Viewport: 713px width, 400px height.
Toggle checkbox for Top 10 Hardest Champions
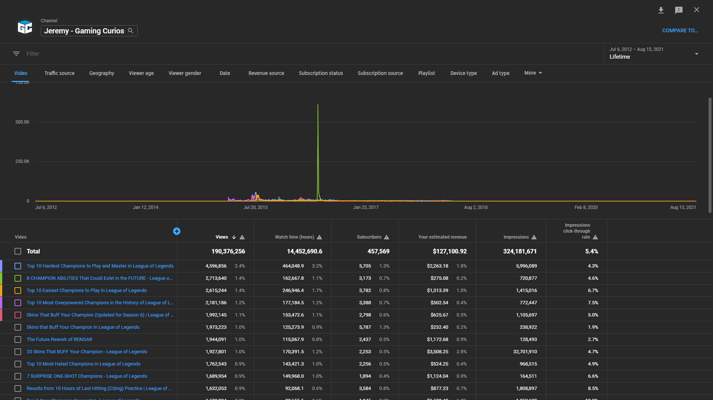[18, 266]
